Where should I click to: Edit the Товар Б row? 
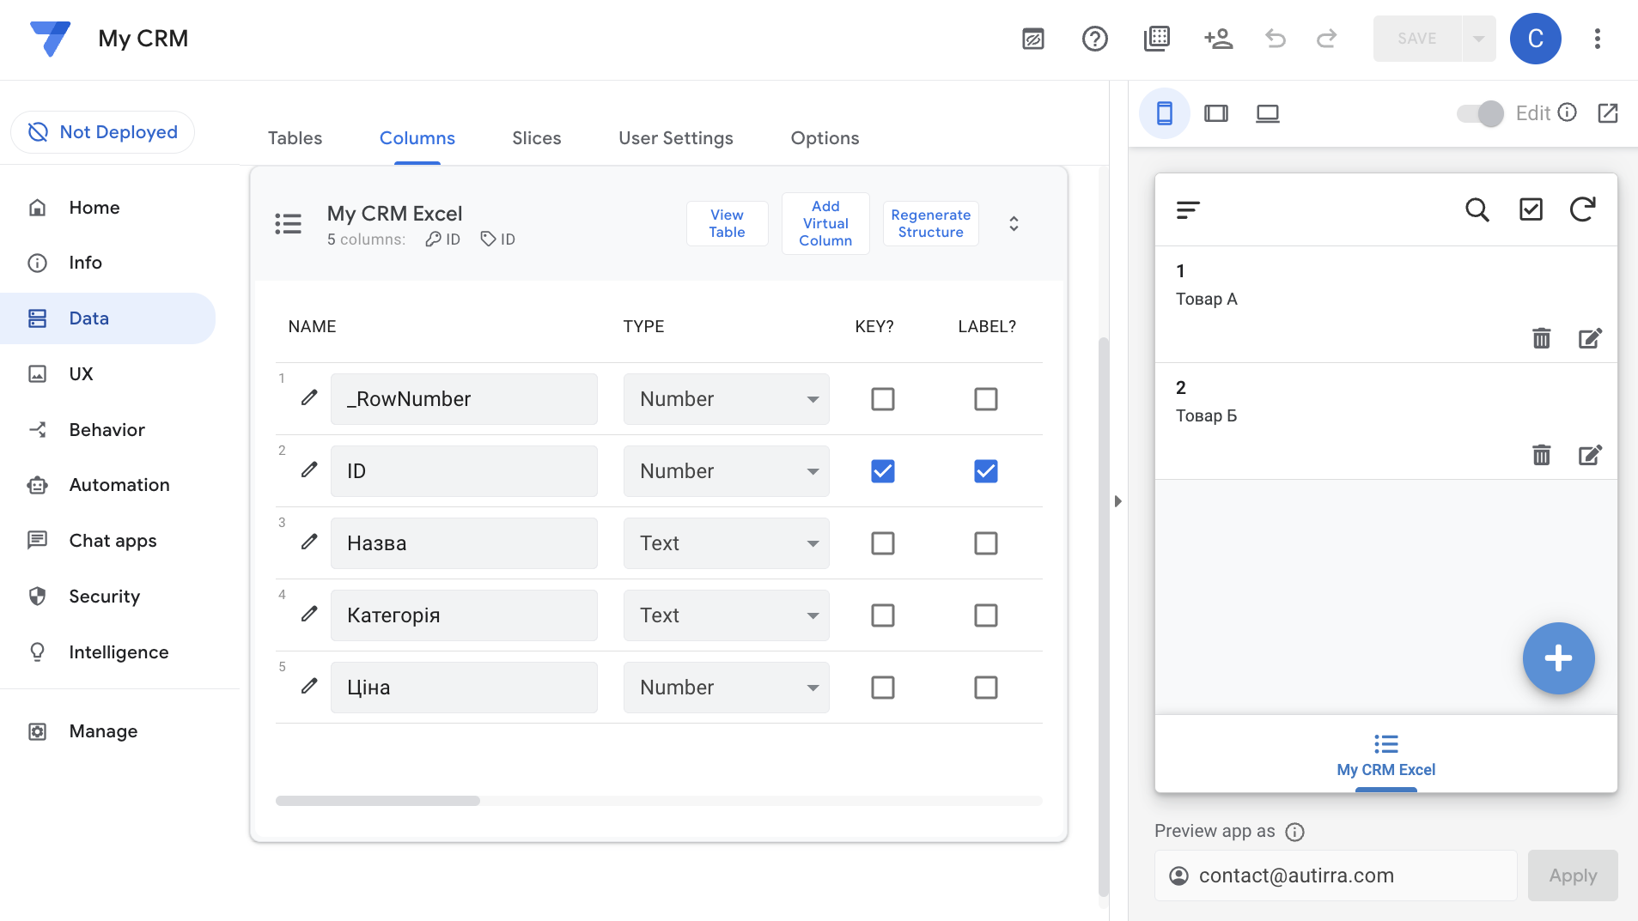(x=1590, y=455)
